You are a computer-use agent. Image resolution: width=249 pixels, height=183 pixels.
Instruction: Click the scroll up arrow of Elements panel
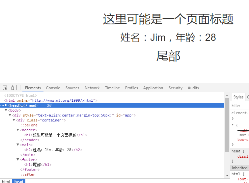click(x=227, y=95)
